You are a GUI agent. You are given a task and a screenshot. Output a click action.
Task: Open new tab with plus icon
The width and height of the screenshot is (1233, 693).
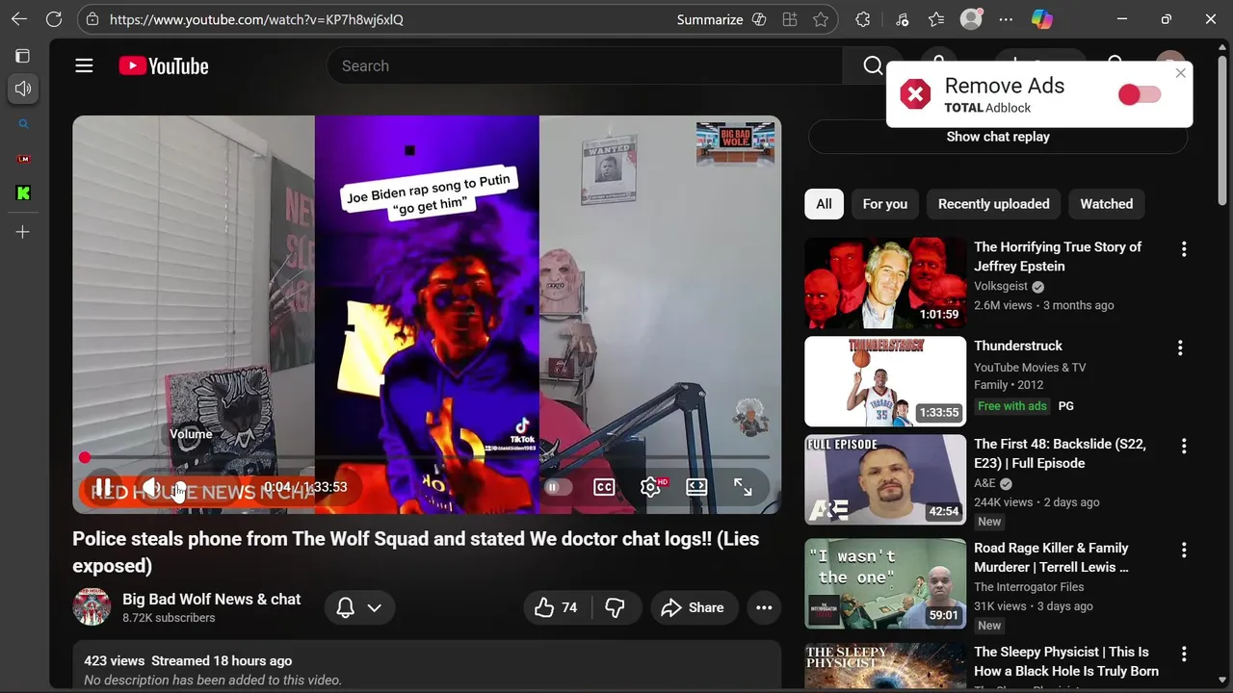coord(23,232)
